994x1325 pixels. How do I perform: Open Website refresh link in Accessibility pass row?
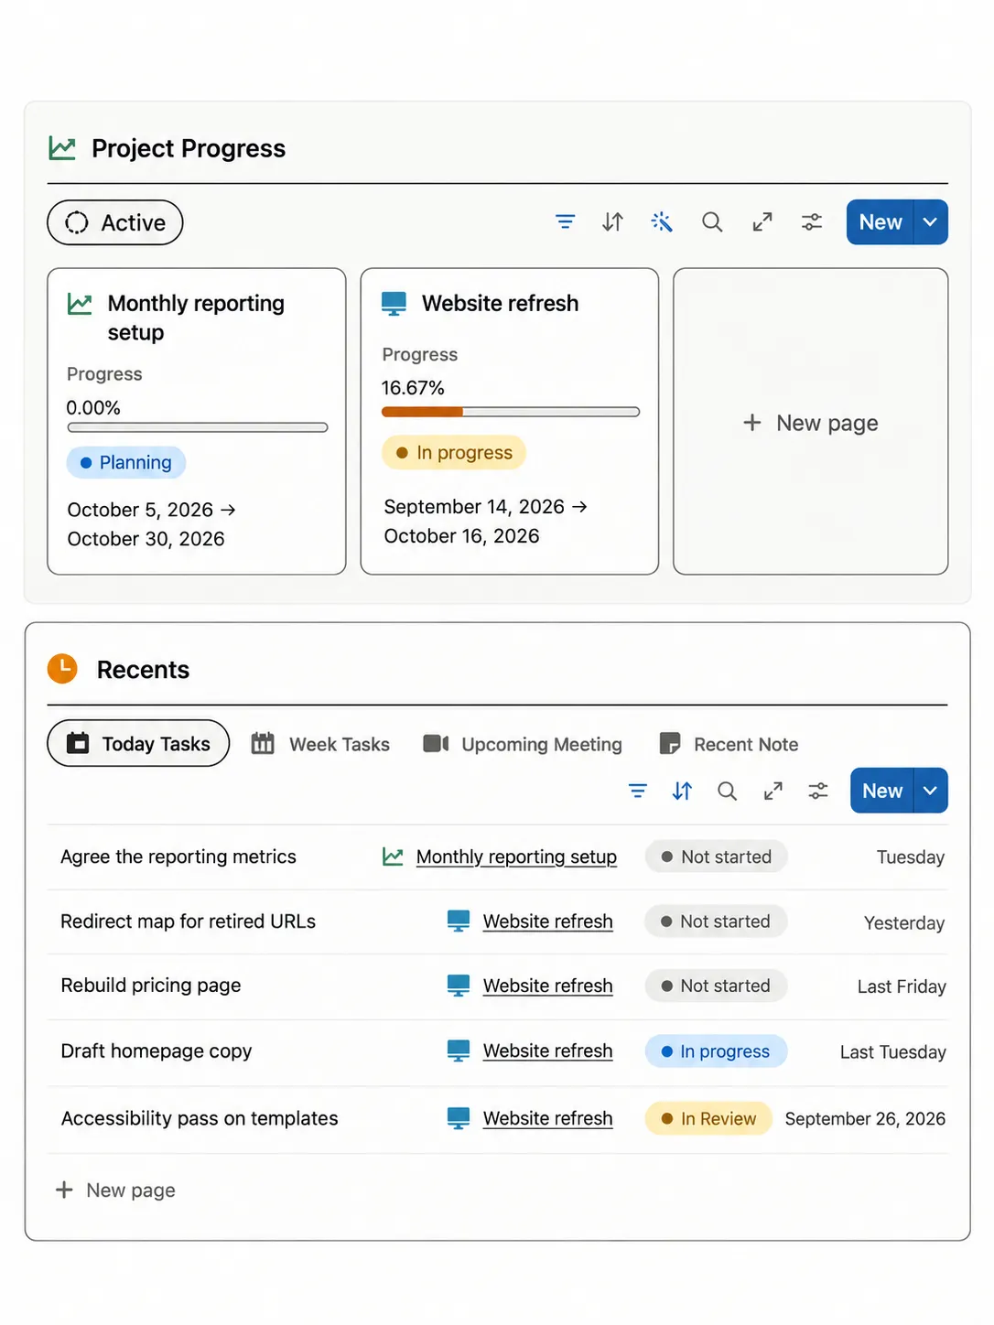pos(547,1118)
